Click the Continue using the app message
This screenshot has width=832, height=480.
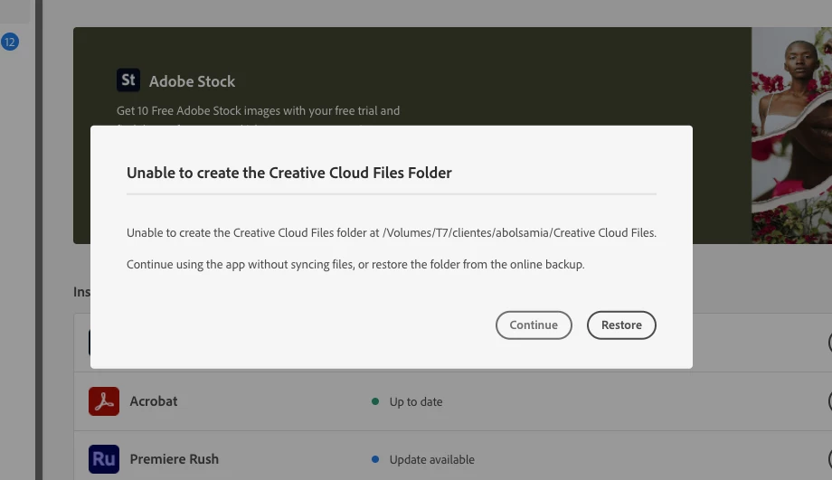tap(355, 265)
